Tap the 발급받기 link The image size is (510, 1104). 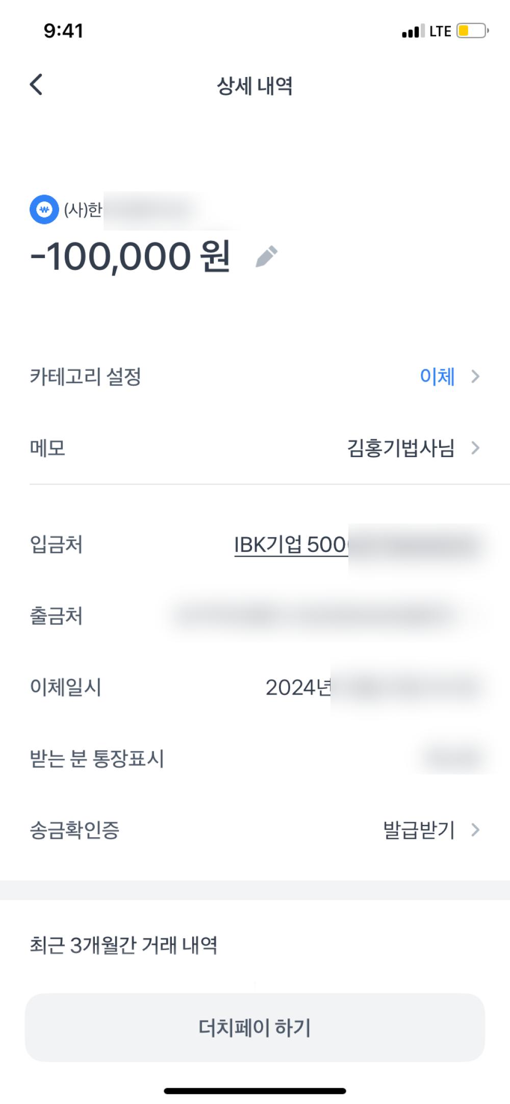point(418,830)
